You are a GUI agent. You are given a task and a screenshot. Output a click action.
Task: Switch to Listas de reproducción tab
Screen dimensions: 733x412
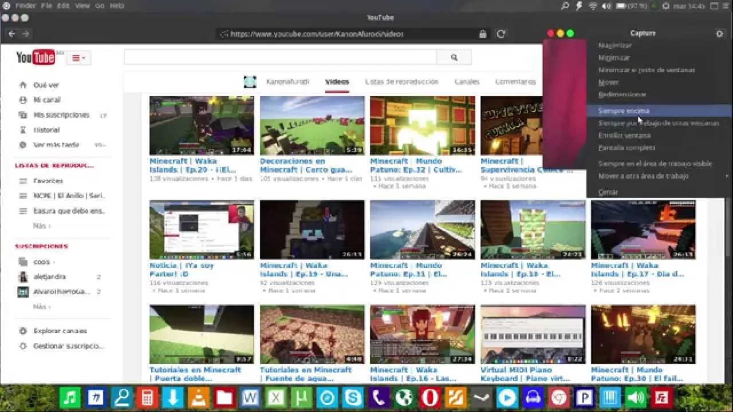click(401, 82)
